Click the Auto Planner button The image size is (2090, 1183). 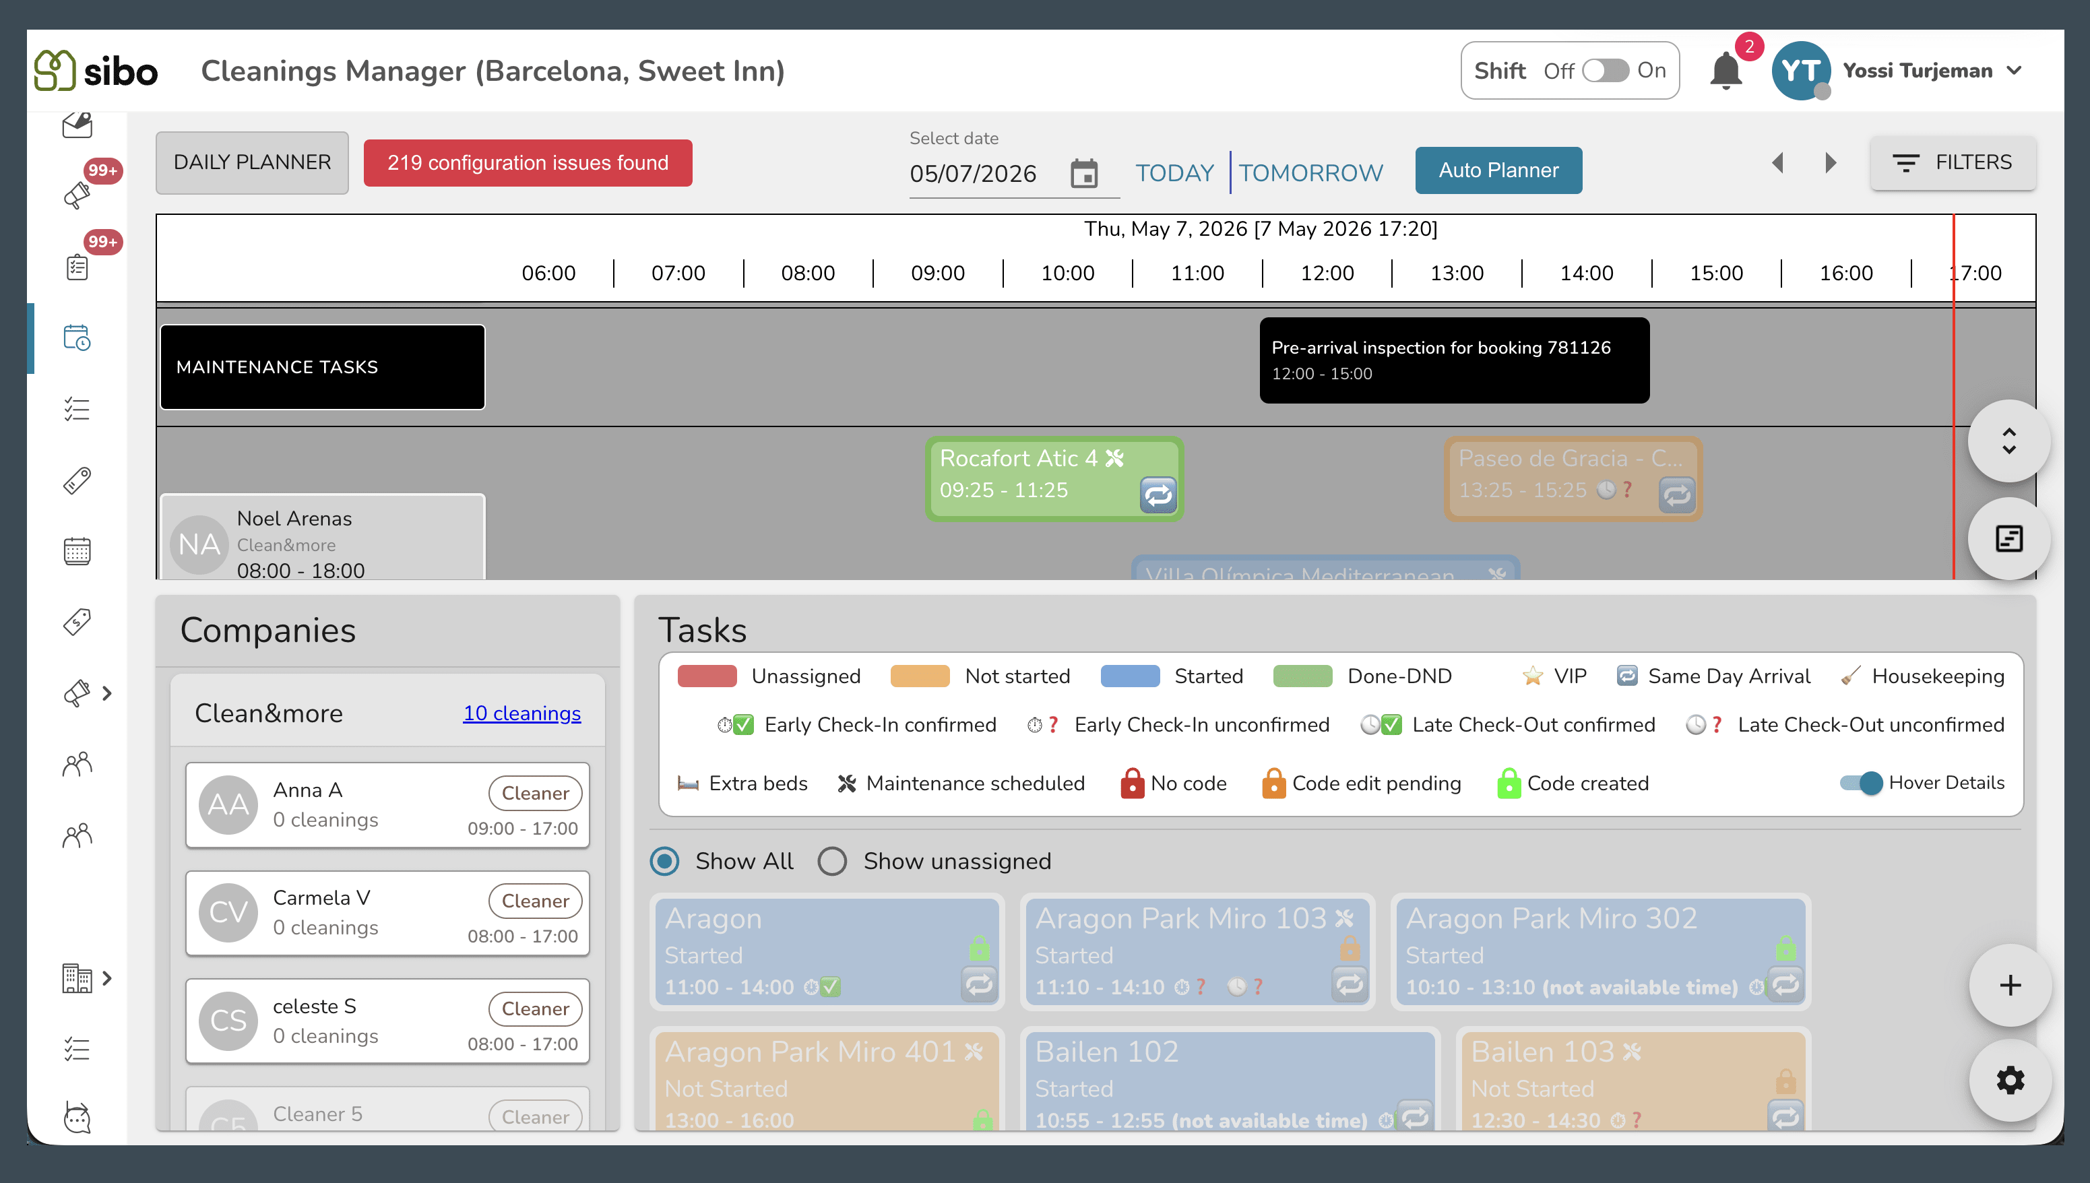click(1498, 170)
